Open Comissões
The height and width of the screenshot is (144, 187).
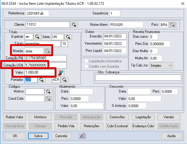click(117, 117)
